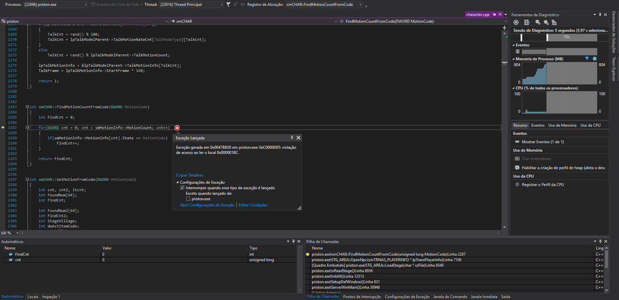Open Diagnostic Tools settings gear
Viewport: 619px width, 300px height.
point(516,22)
